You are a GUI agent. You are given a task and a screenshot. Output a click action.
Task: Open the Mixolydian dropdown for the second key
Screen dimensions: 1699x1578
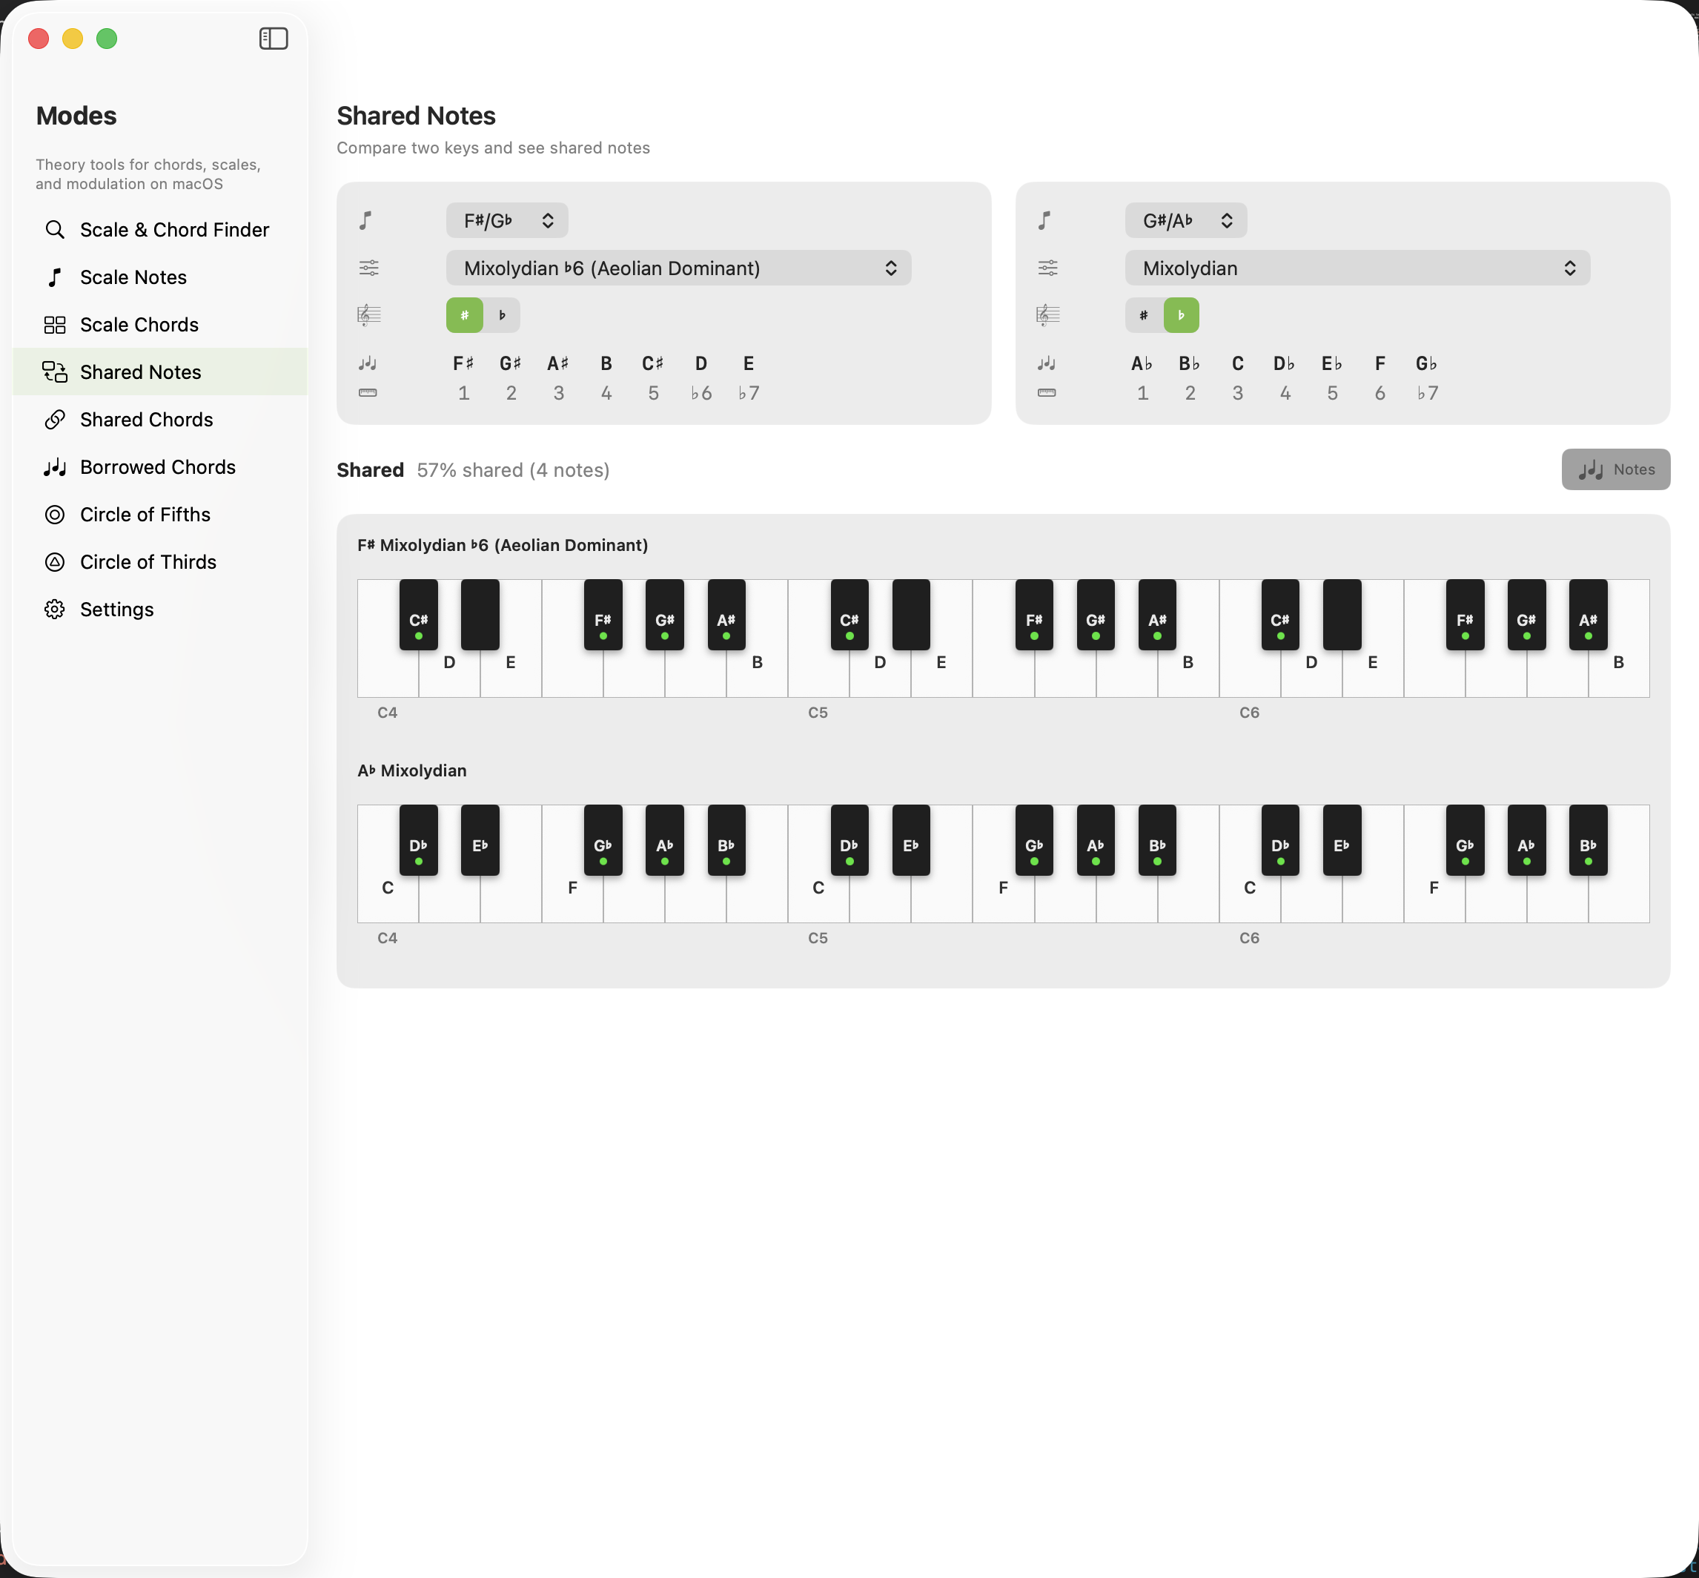[1357, 267]
